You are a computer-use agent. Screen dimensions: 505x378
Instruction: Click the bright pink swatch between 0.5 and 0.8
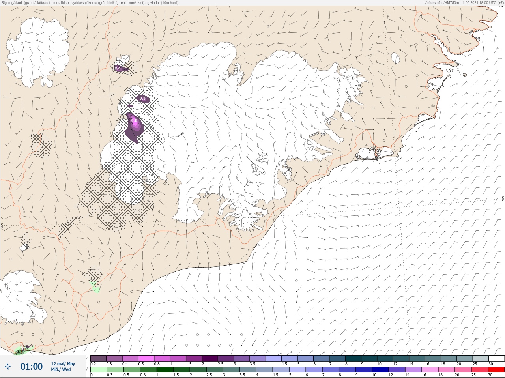click(x=147, y=358)
